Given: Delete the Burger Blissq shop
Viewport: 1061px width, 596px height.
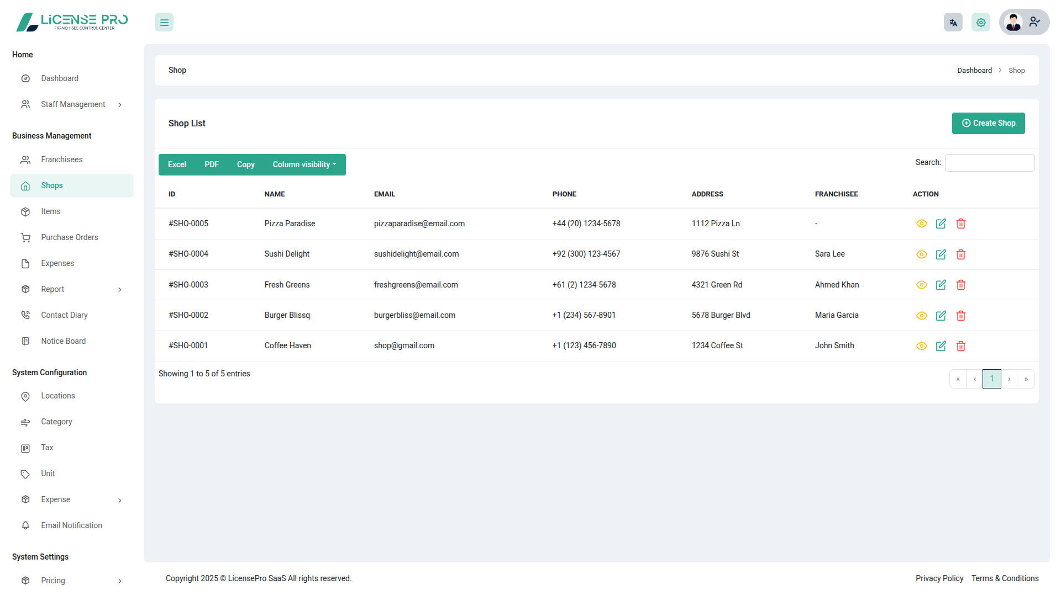Looking at the screenshot, I should 961,316.
